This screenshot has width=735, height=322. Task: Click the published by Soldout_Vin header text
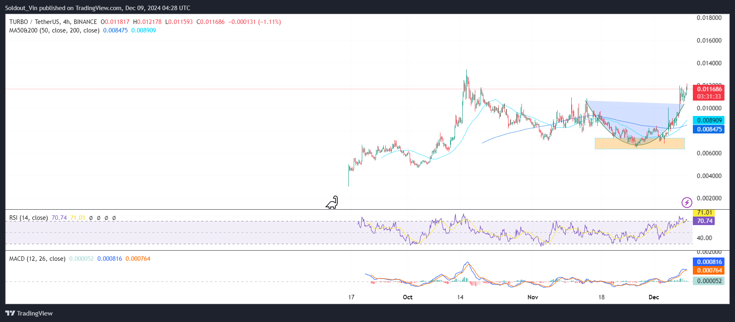click(98, 8)
